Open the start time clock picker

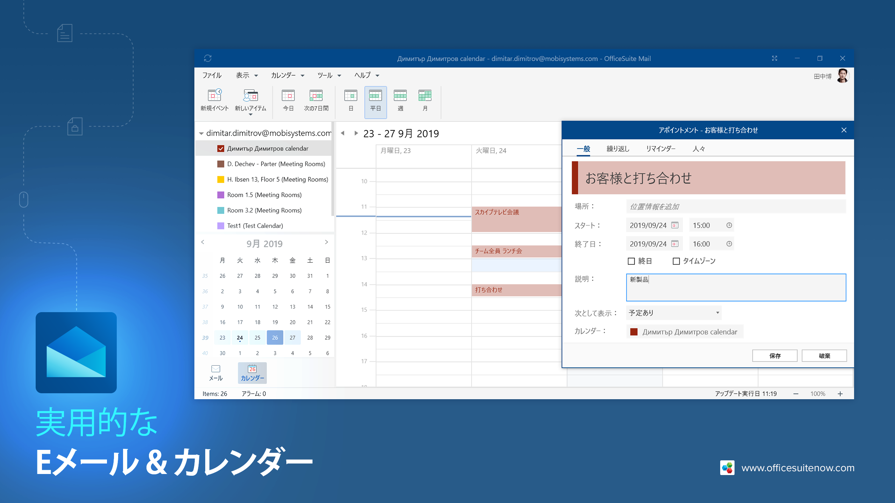(x=729, y=225)
